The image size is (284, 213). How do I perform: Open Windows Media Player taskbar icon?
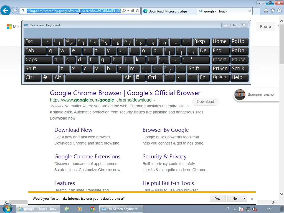(x=80, y=209)
